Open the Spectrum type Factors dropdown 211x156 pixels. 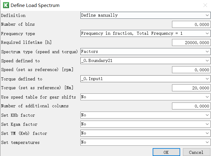point(145,52)
